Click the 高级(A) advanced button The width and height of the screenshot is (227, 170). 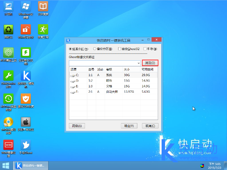coord(77,126)
